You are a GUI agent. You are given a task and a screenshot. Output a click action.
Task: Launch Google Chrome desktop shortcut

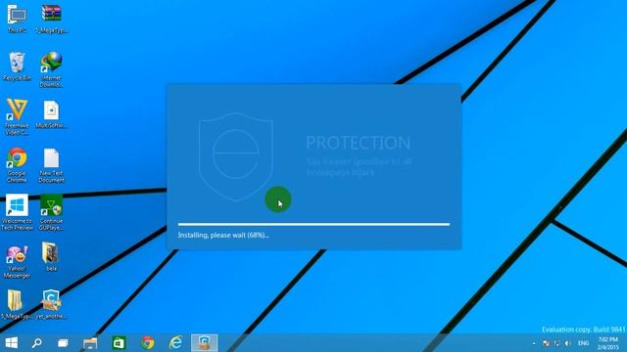point(17,165)
